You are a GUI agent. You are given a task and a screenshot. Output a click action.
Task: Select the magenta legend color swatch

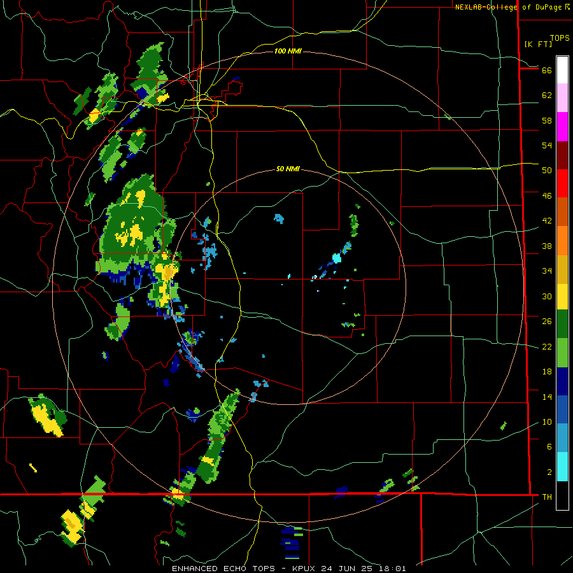(x=562, y=127)
